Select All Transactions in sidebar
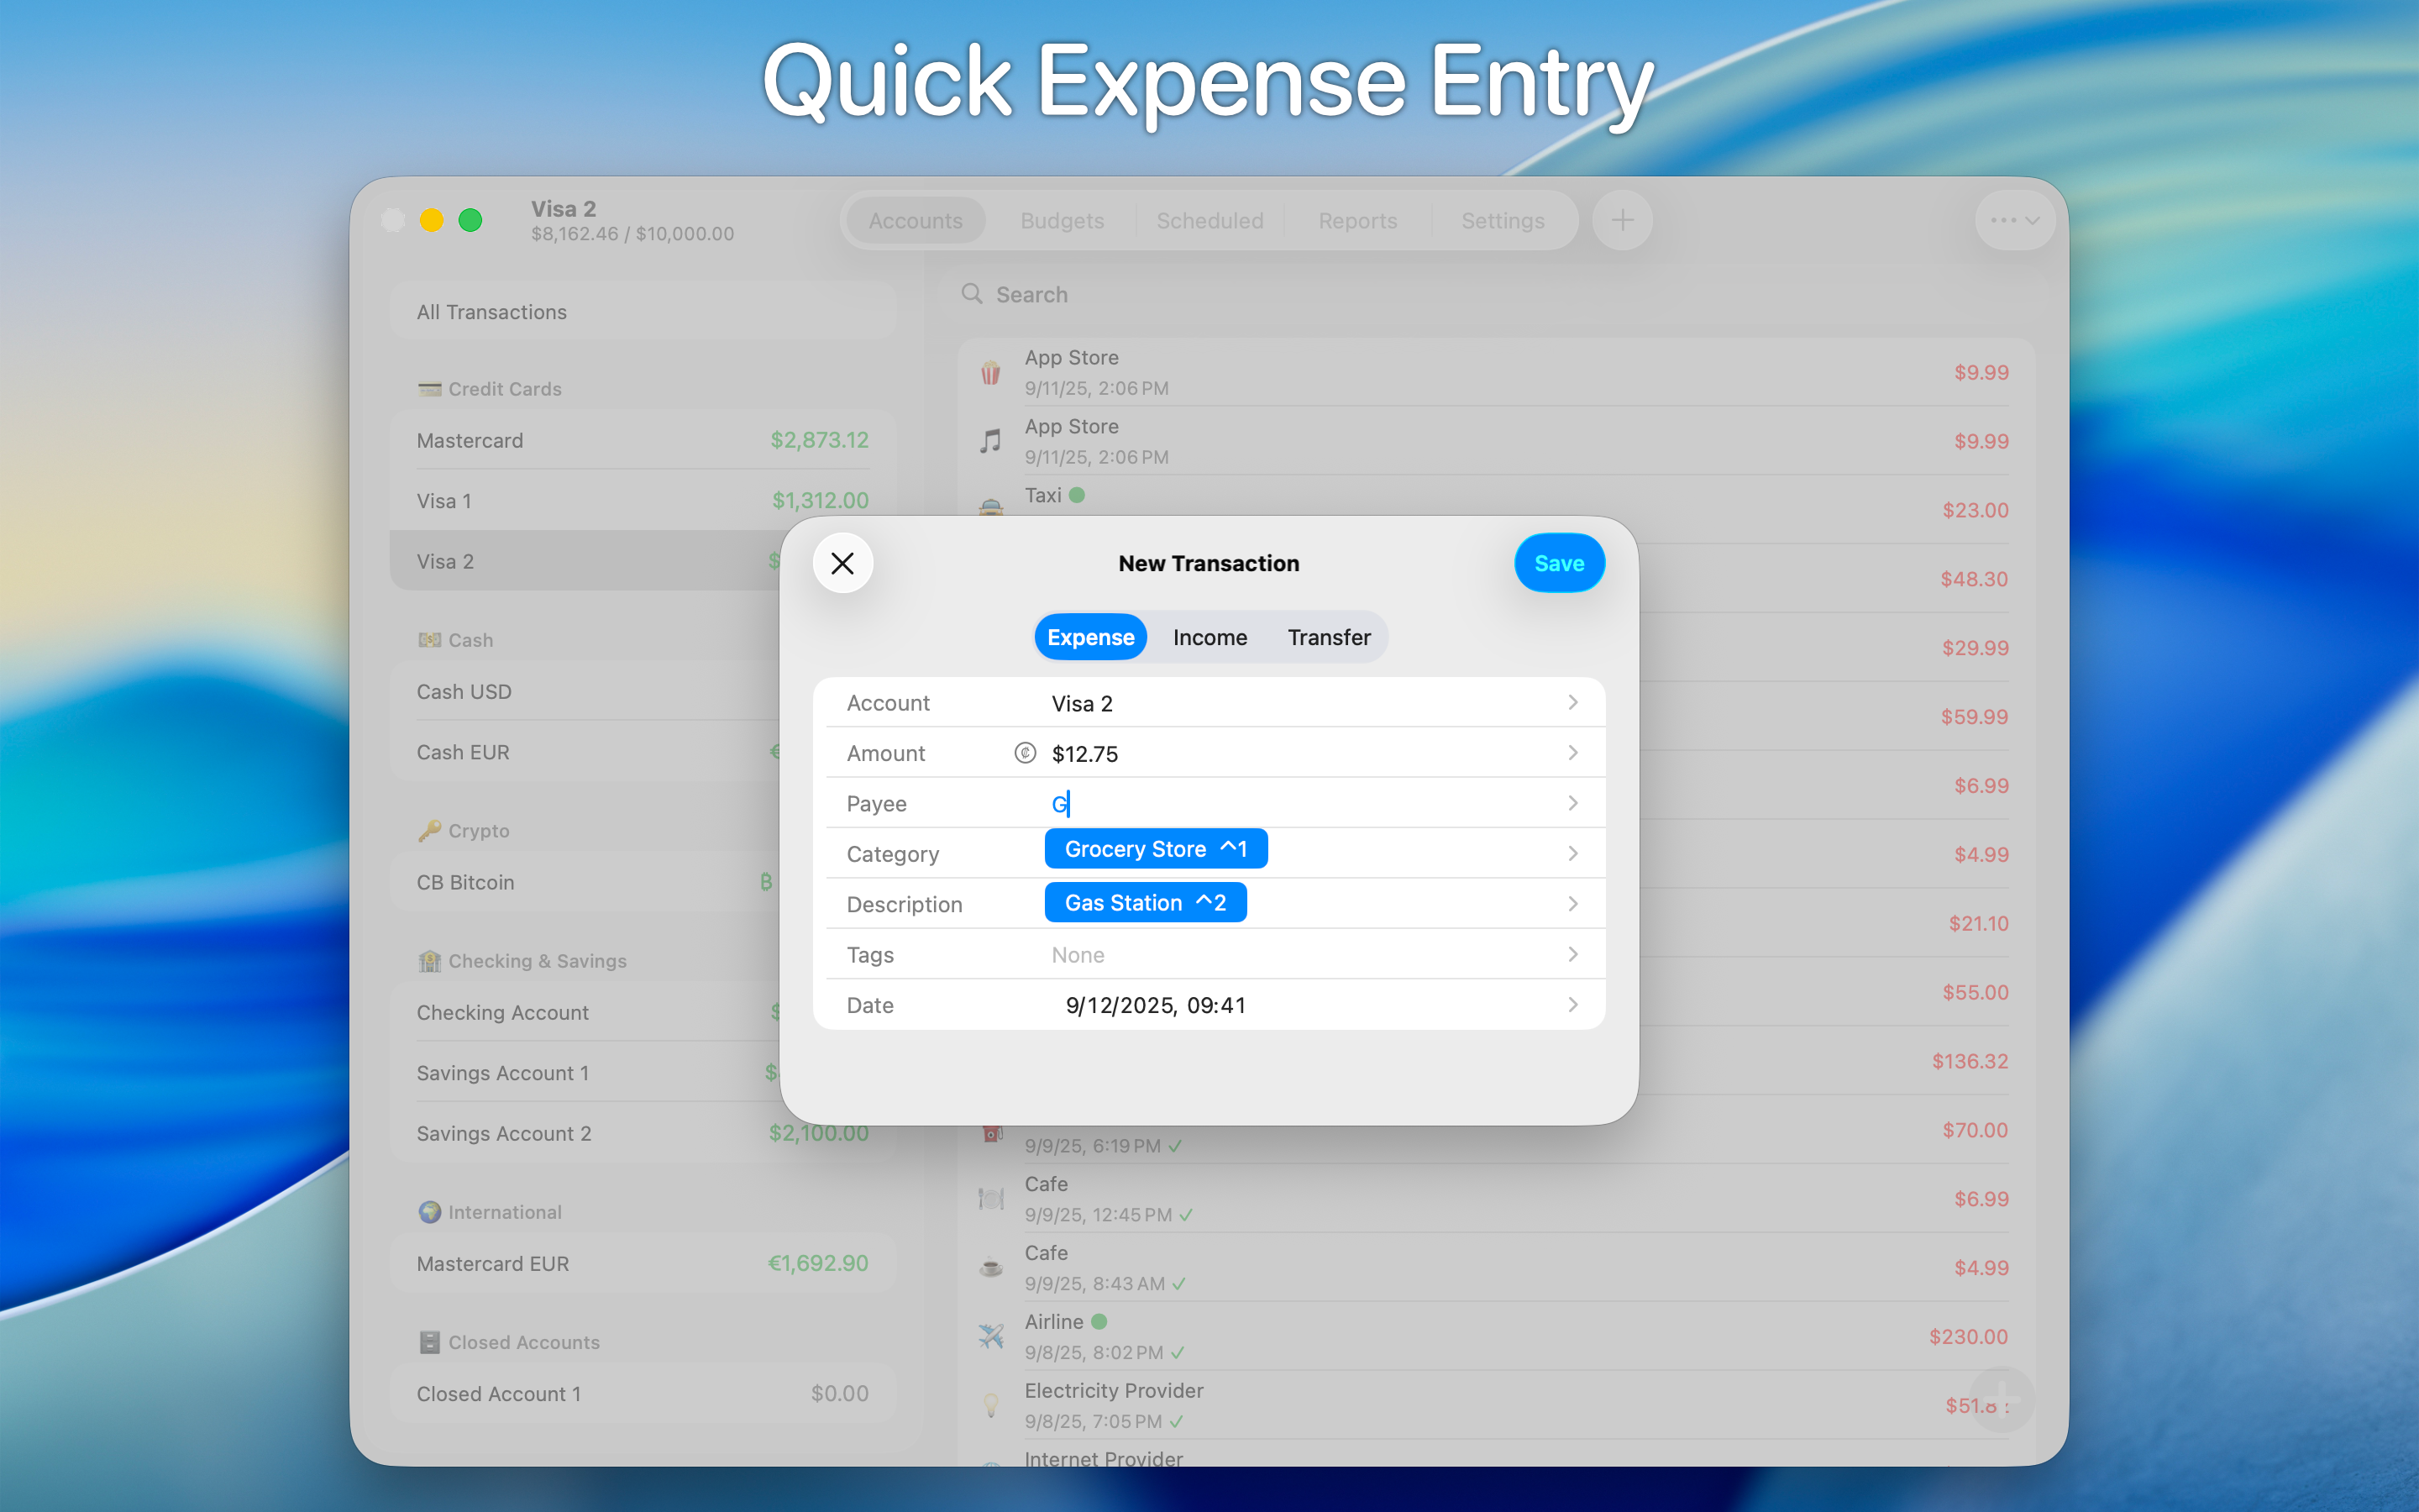Screen dimensions: 2419x1512 click(x=643, y=312)
